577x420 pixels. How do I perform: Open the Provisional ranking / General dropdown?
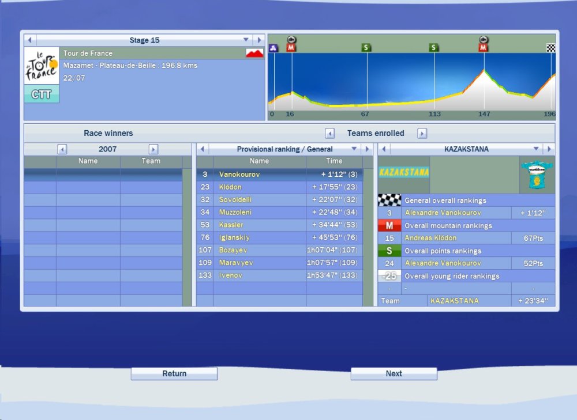[354, 149]
